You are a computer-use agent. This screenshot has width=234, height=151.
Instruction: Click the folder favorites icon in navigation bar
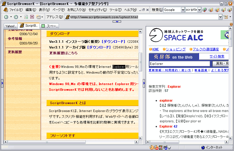(x=38, y=17)
